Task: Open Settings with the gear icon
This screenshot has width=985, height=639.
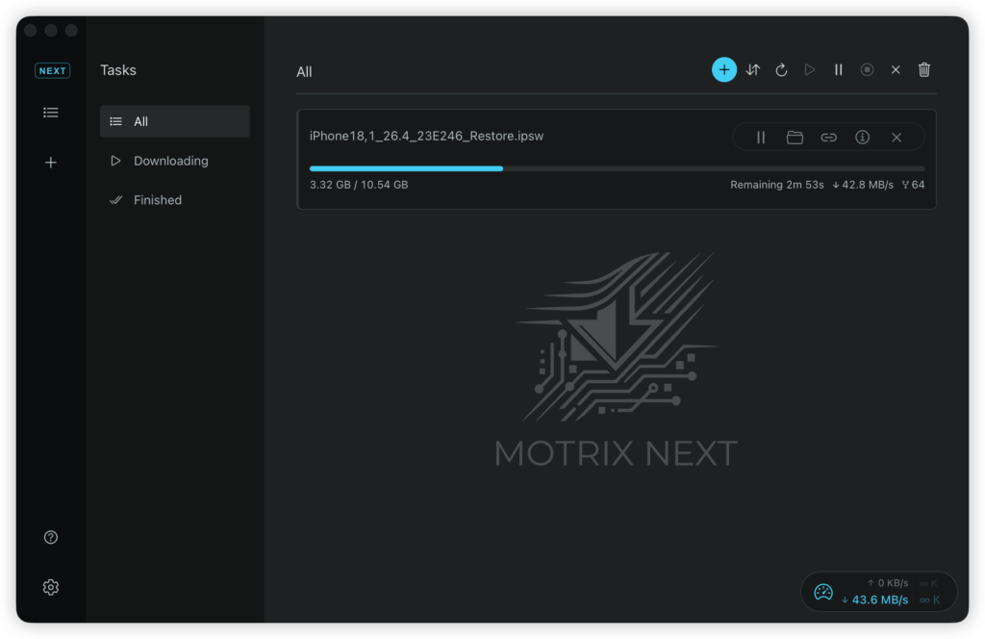Action: click(x=50, y=587)
